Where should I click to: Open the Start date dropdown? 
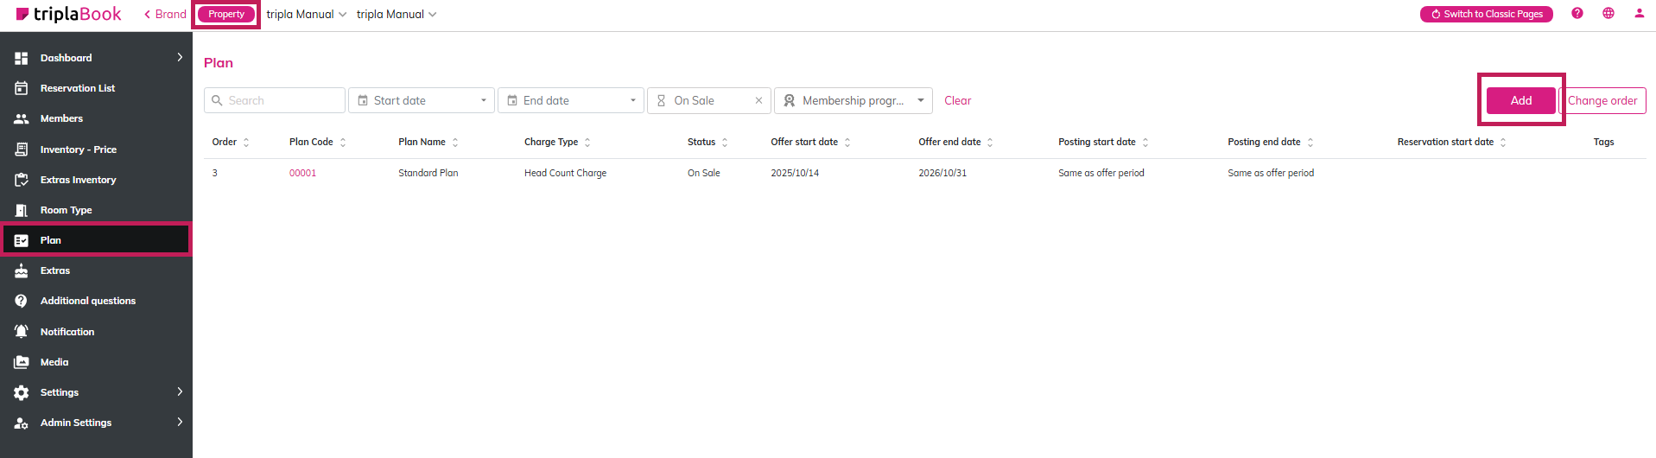click(422, 101)
